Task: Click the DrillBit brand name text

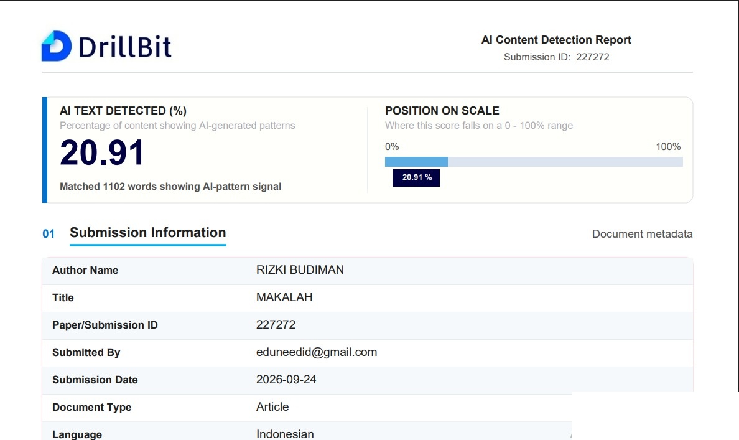Action: click(x=125, y=47)
